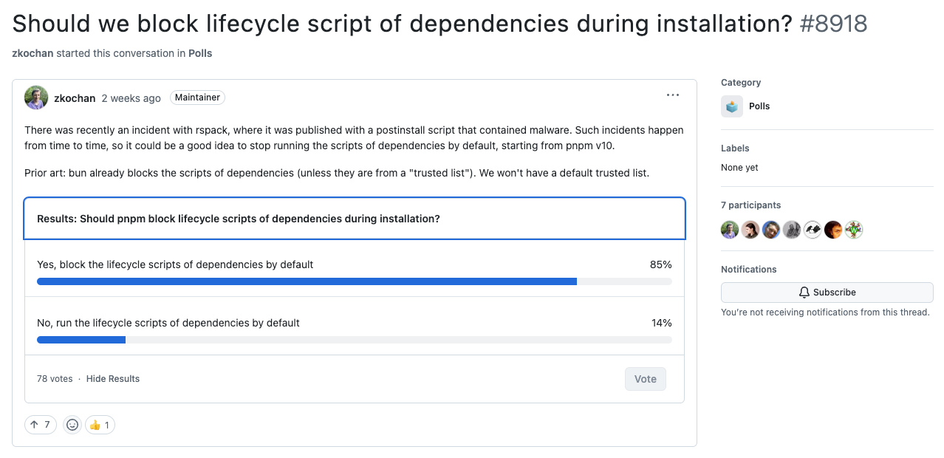This screenshot has width=944, height=458.
Task: Upvote the discussion with the arrow button
Action: [41, 425]
